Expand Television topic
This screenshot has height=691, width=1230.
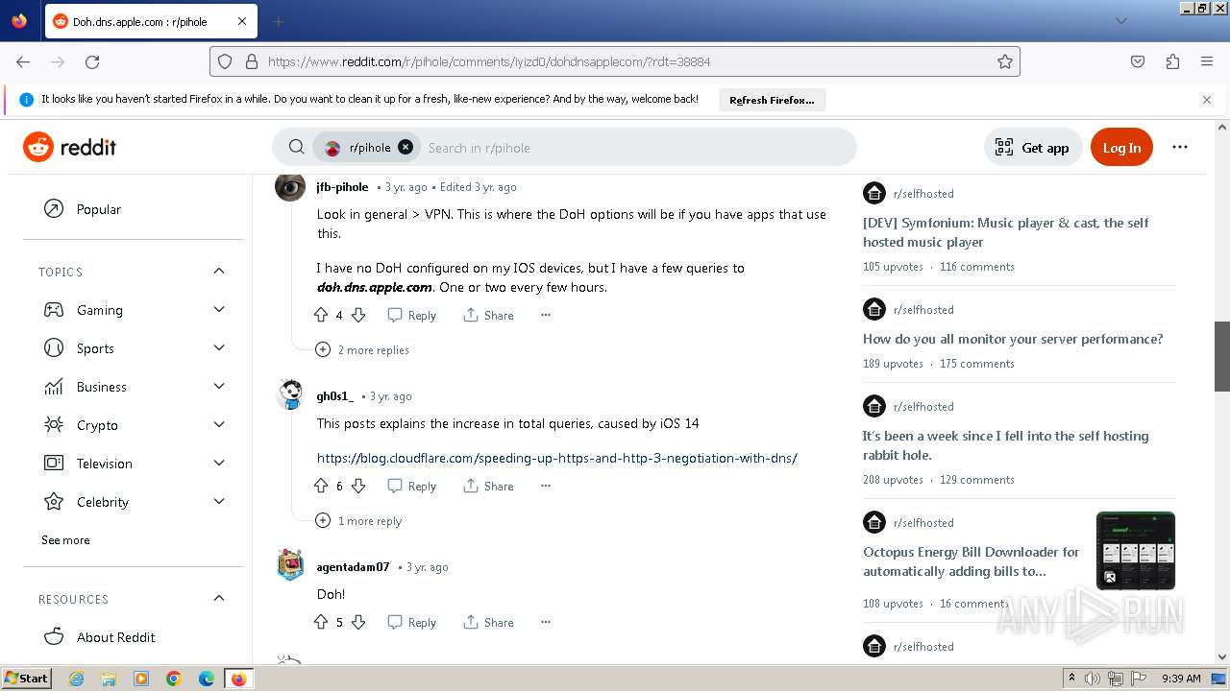[x=219, y=463]
